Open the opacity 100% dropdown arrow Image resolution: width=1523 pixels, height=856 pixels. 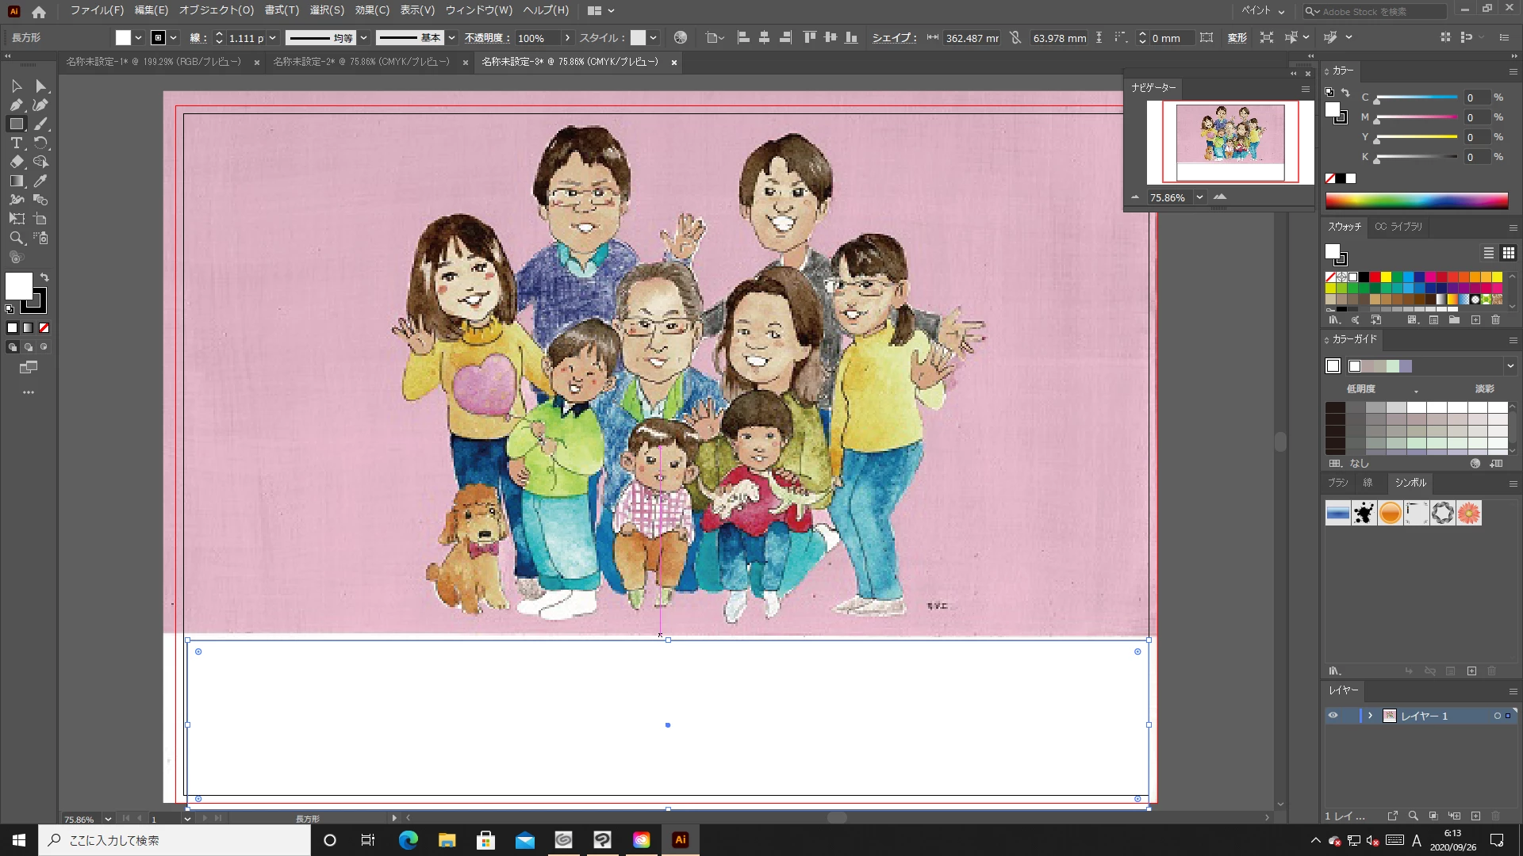point(567,38)
